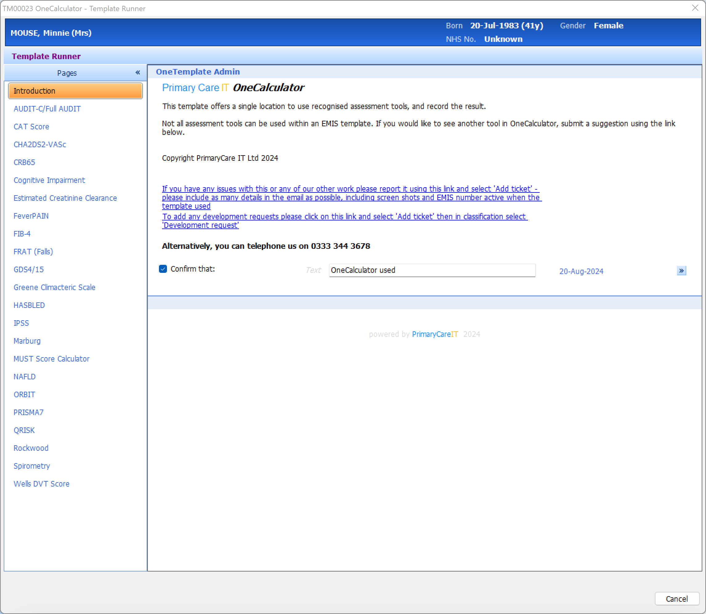Click the 'Pages' panel header label

pos(67,73)
